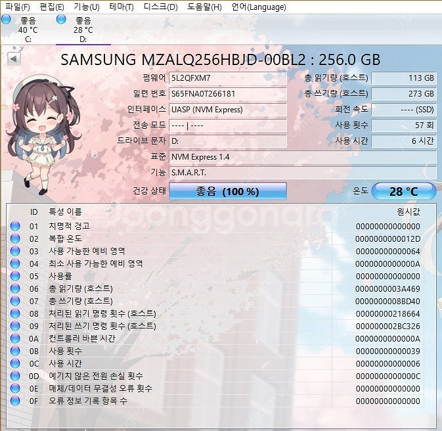
Task: Click the 28 °C temperature button
Action: pos(404,191)
